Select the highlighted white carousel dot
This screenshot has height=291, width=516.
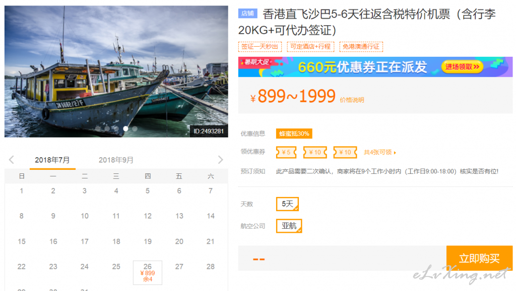[125, 129]
